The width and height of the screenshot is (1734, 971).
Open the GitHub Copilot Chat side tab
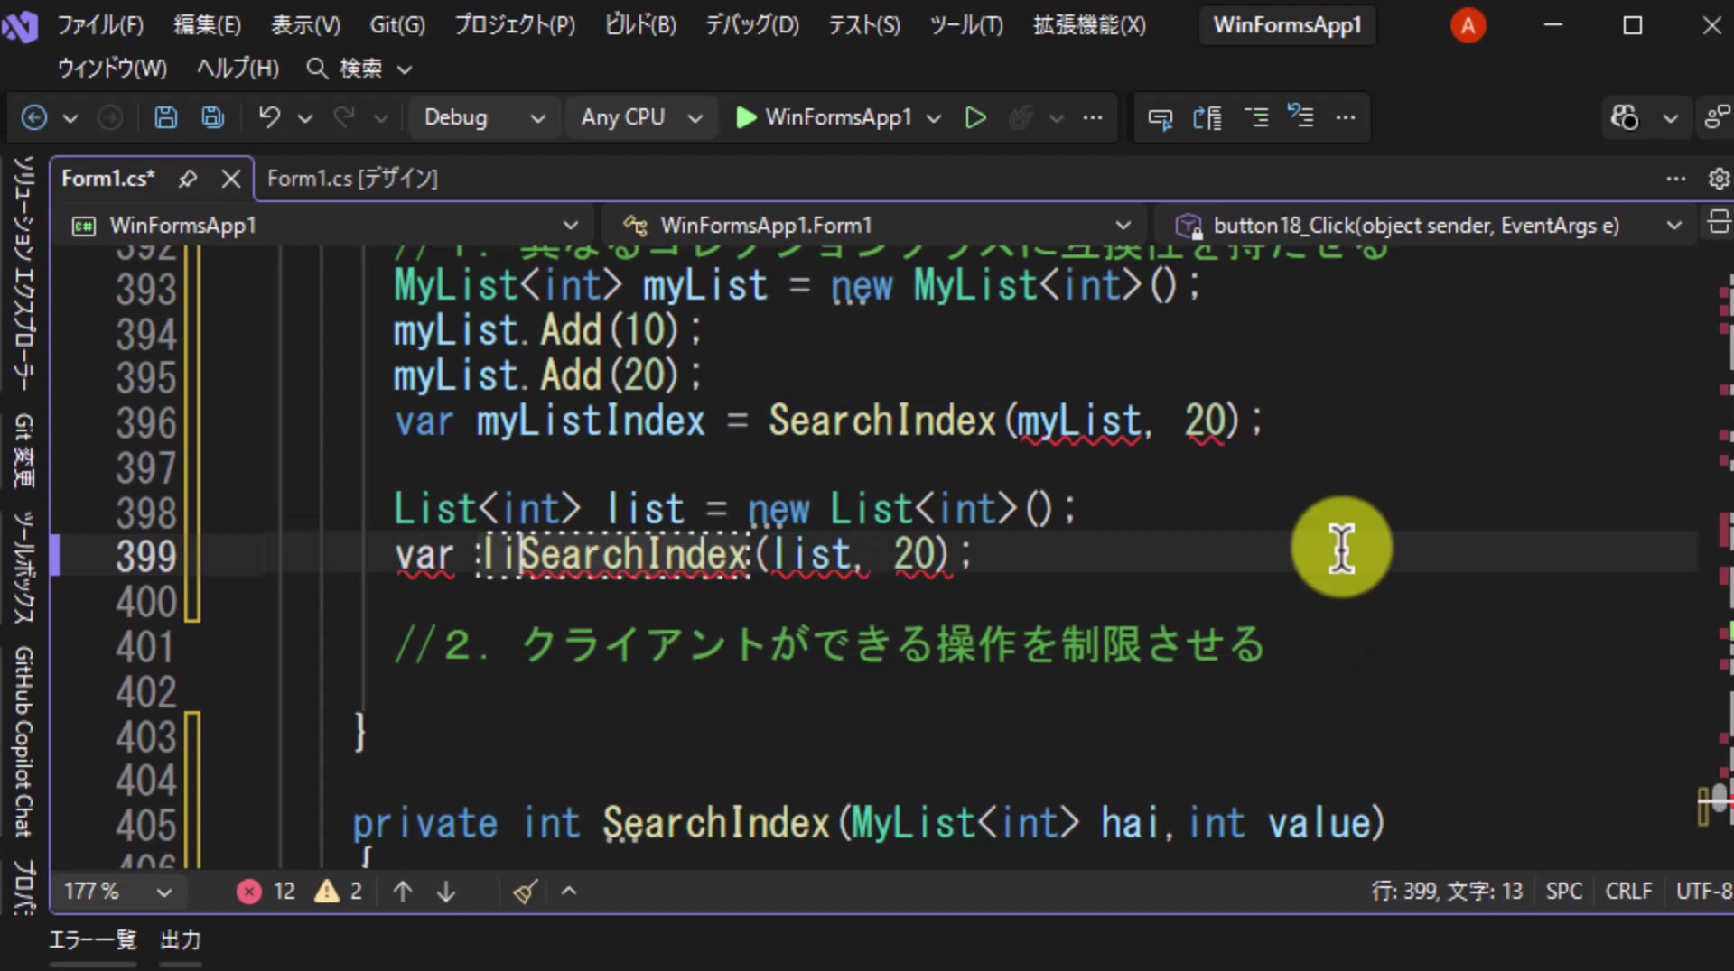23,742
